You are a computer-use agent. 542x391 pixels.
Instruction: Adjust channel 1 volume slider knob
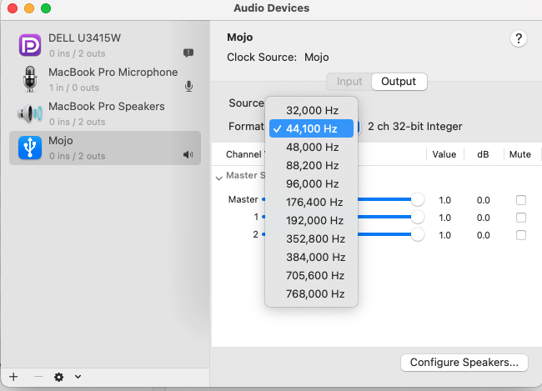418,217
